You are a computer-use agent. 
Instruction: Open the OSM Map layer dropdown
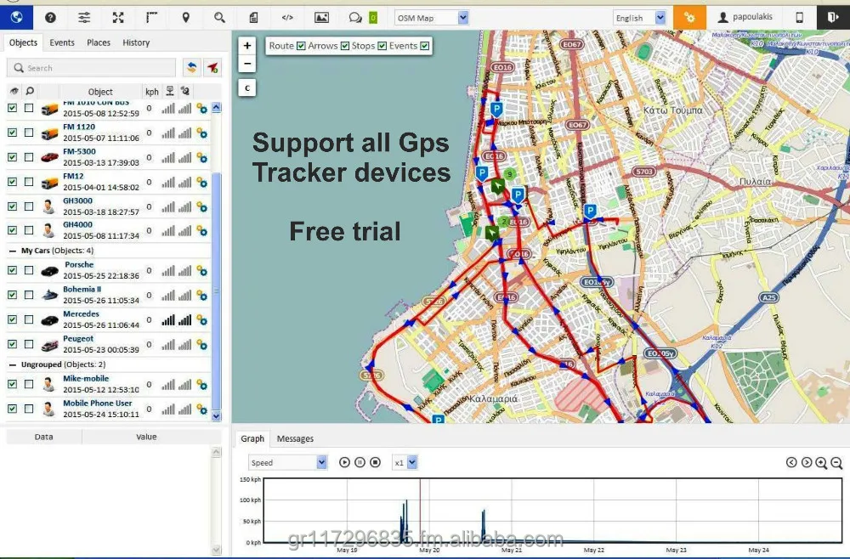[x=430, y=17]
